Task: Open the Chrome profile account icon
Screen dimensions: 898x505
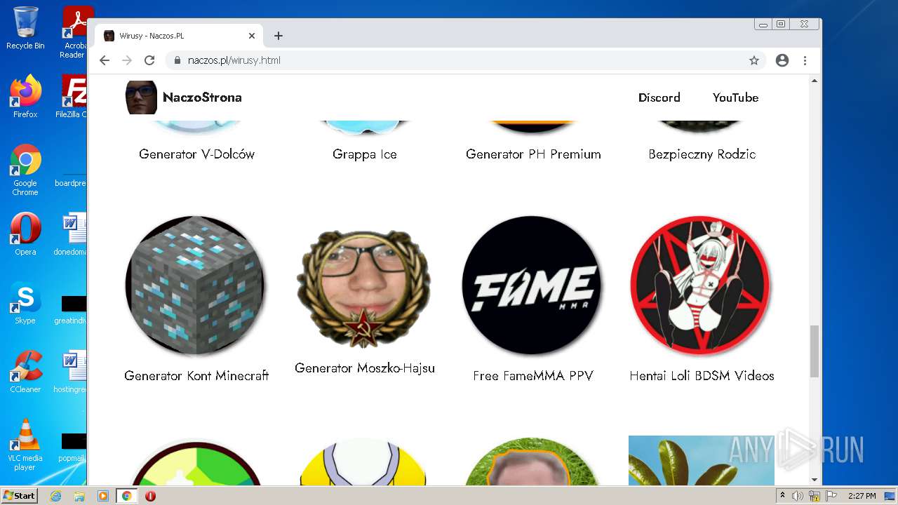Action: pyautogui.click(x=782, y=60)
